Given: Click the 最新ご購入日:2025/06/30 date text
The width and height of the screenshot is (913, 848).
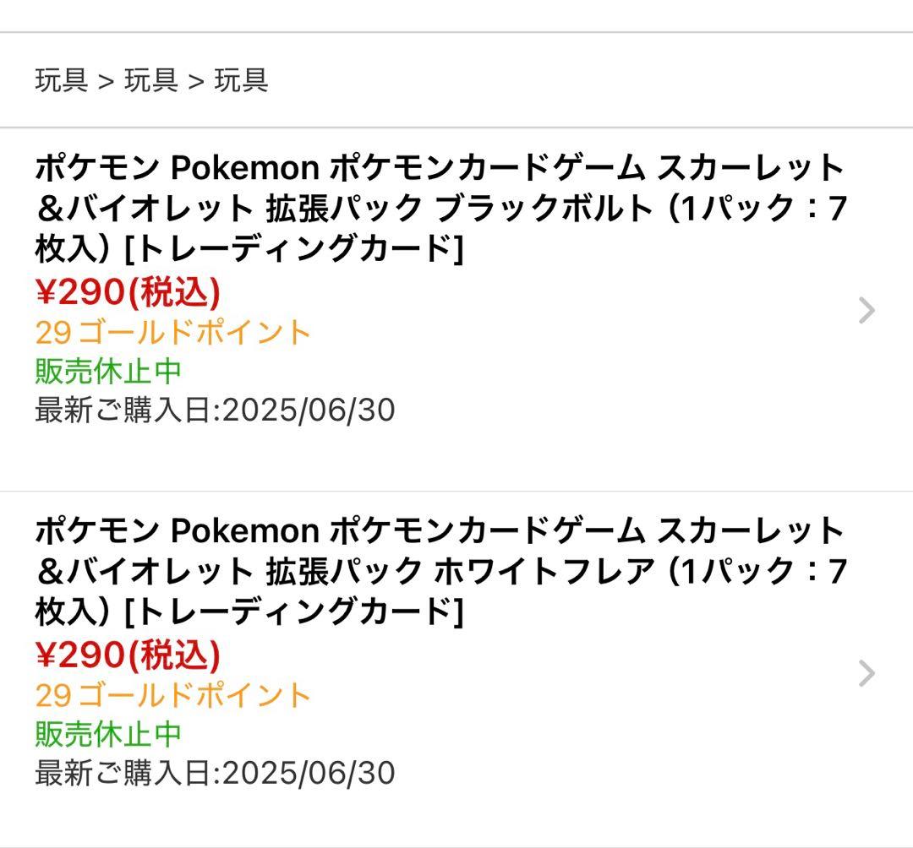Looking at the screenshot, I should tap(216, 410).
